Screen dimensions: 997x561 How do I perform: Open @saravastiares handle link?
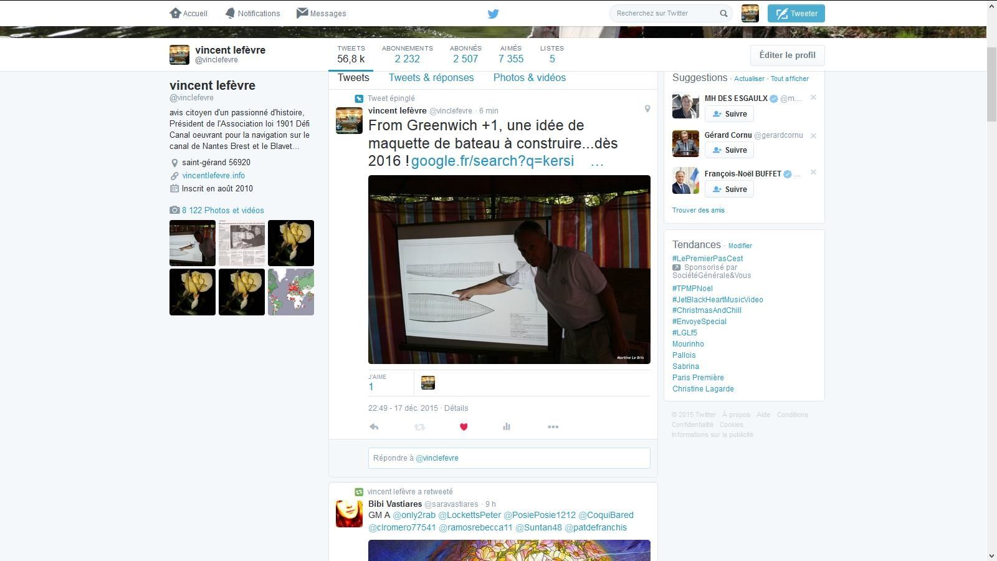(451, 504)
